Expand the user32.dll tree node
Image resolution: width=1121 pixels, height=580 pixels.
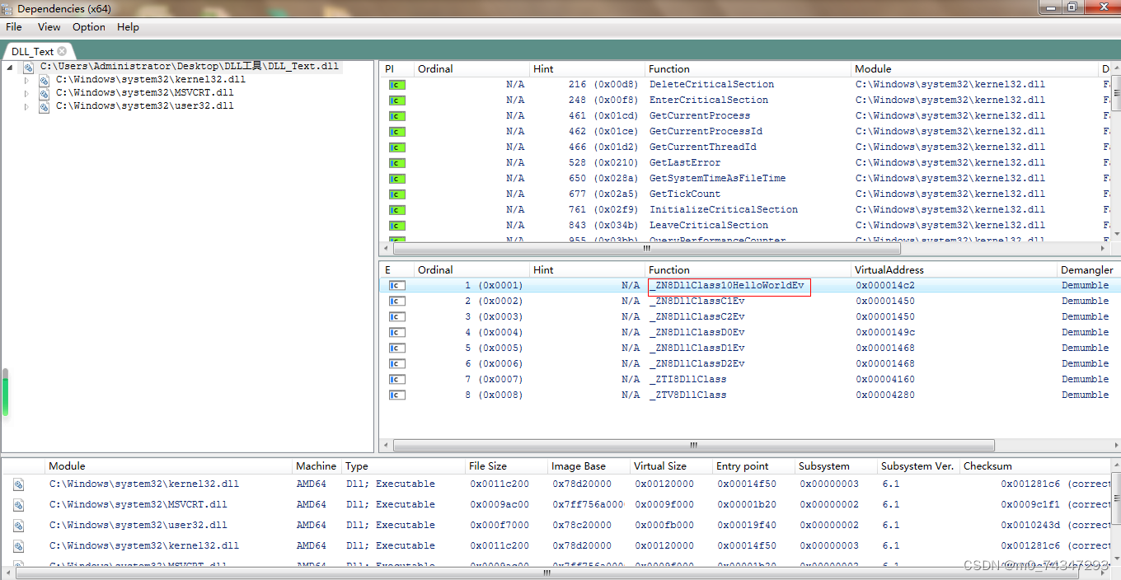point(26,106)
